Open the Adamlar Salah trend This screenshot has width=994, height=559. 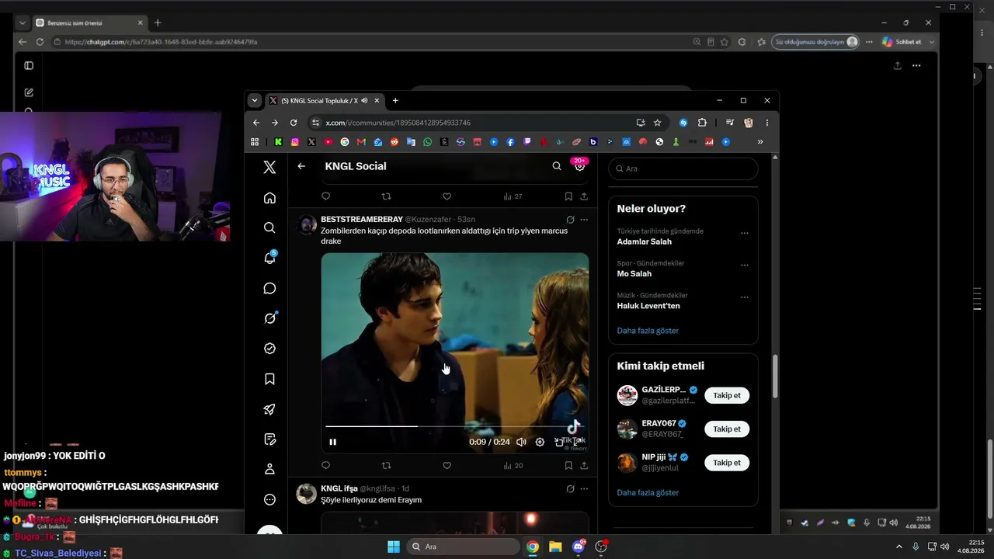pos(645,241)
